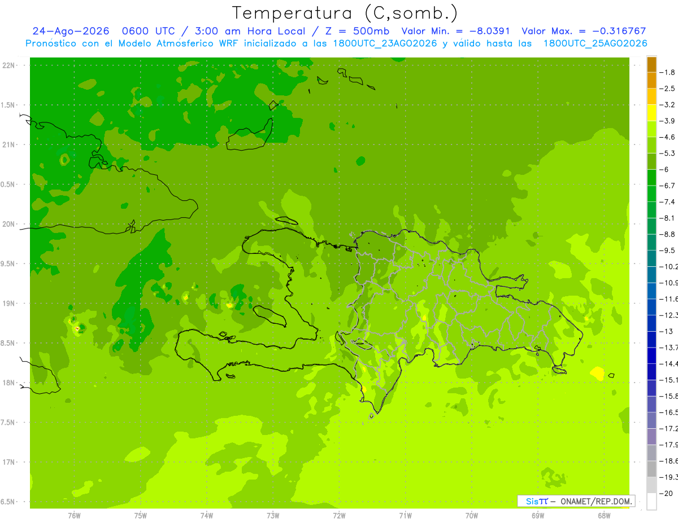Click the "-13" color scale value
Viewport: 678px width, 523px height.
tap(666, 331)
